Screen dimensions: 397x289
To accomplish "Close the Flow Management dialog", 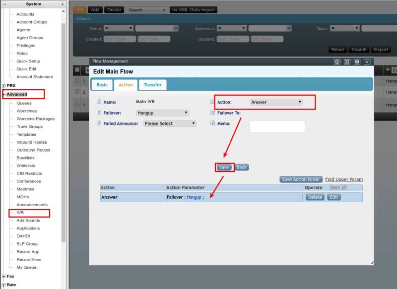I will pyautogui.click(x=367, y=62).
